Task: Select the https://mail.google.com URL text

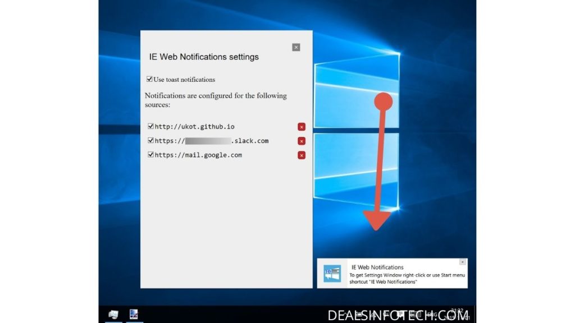Action: click(198, 155)
